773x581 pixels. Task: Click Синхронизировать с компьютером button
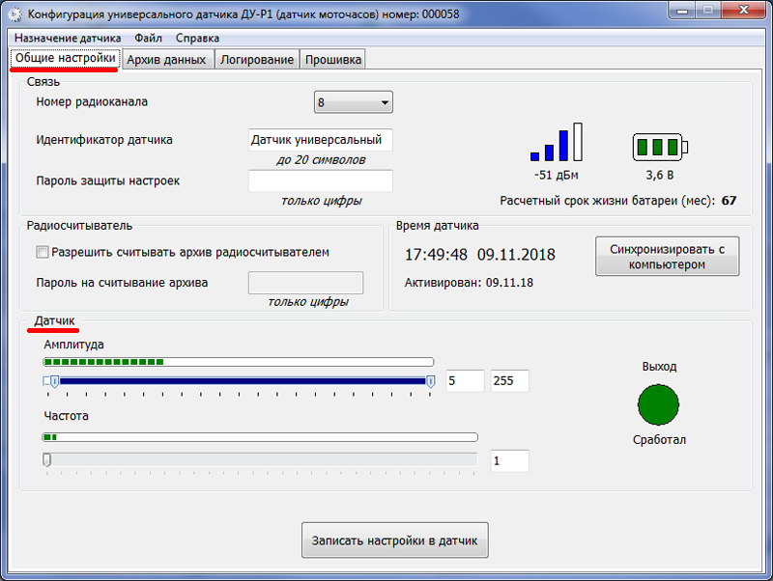click(x=667, y=257)
